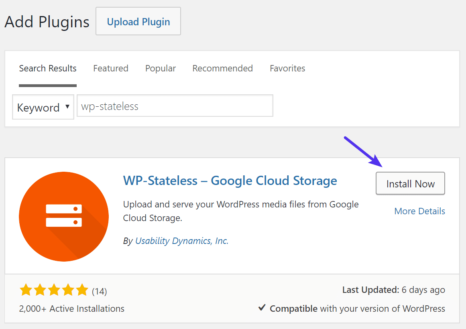
Task: Click the WP-Stateless orange plugin icon
Action: point(63,216)
